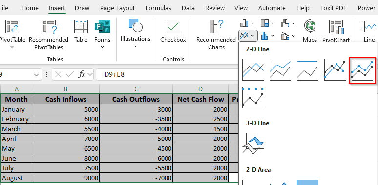378x185 pixels.
Task: Insert a Checkbox control
Action: (x=173, y=31)
